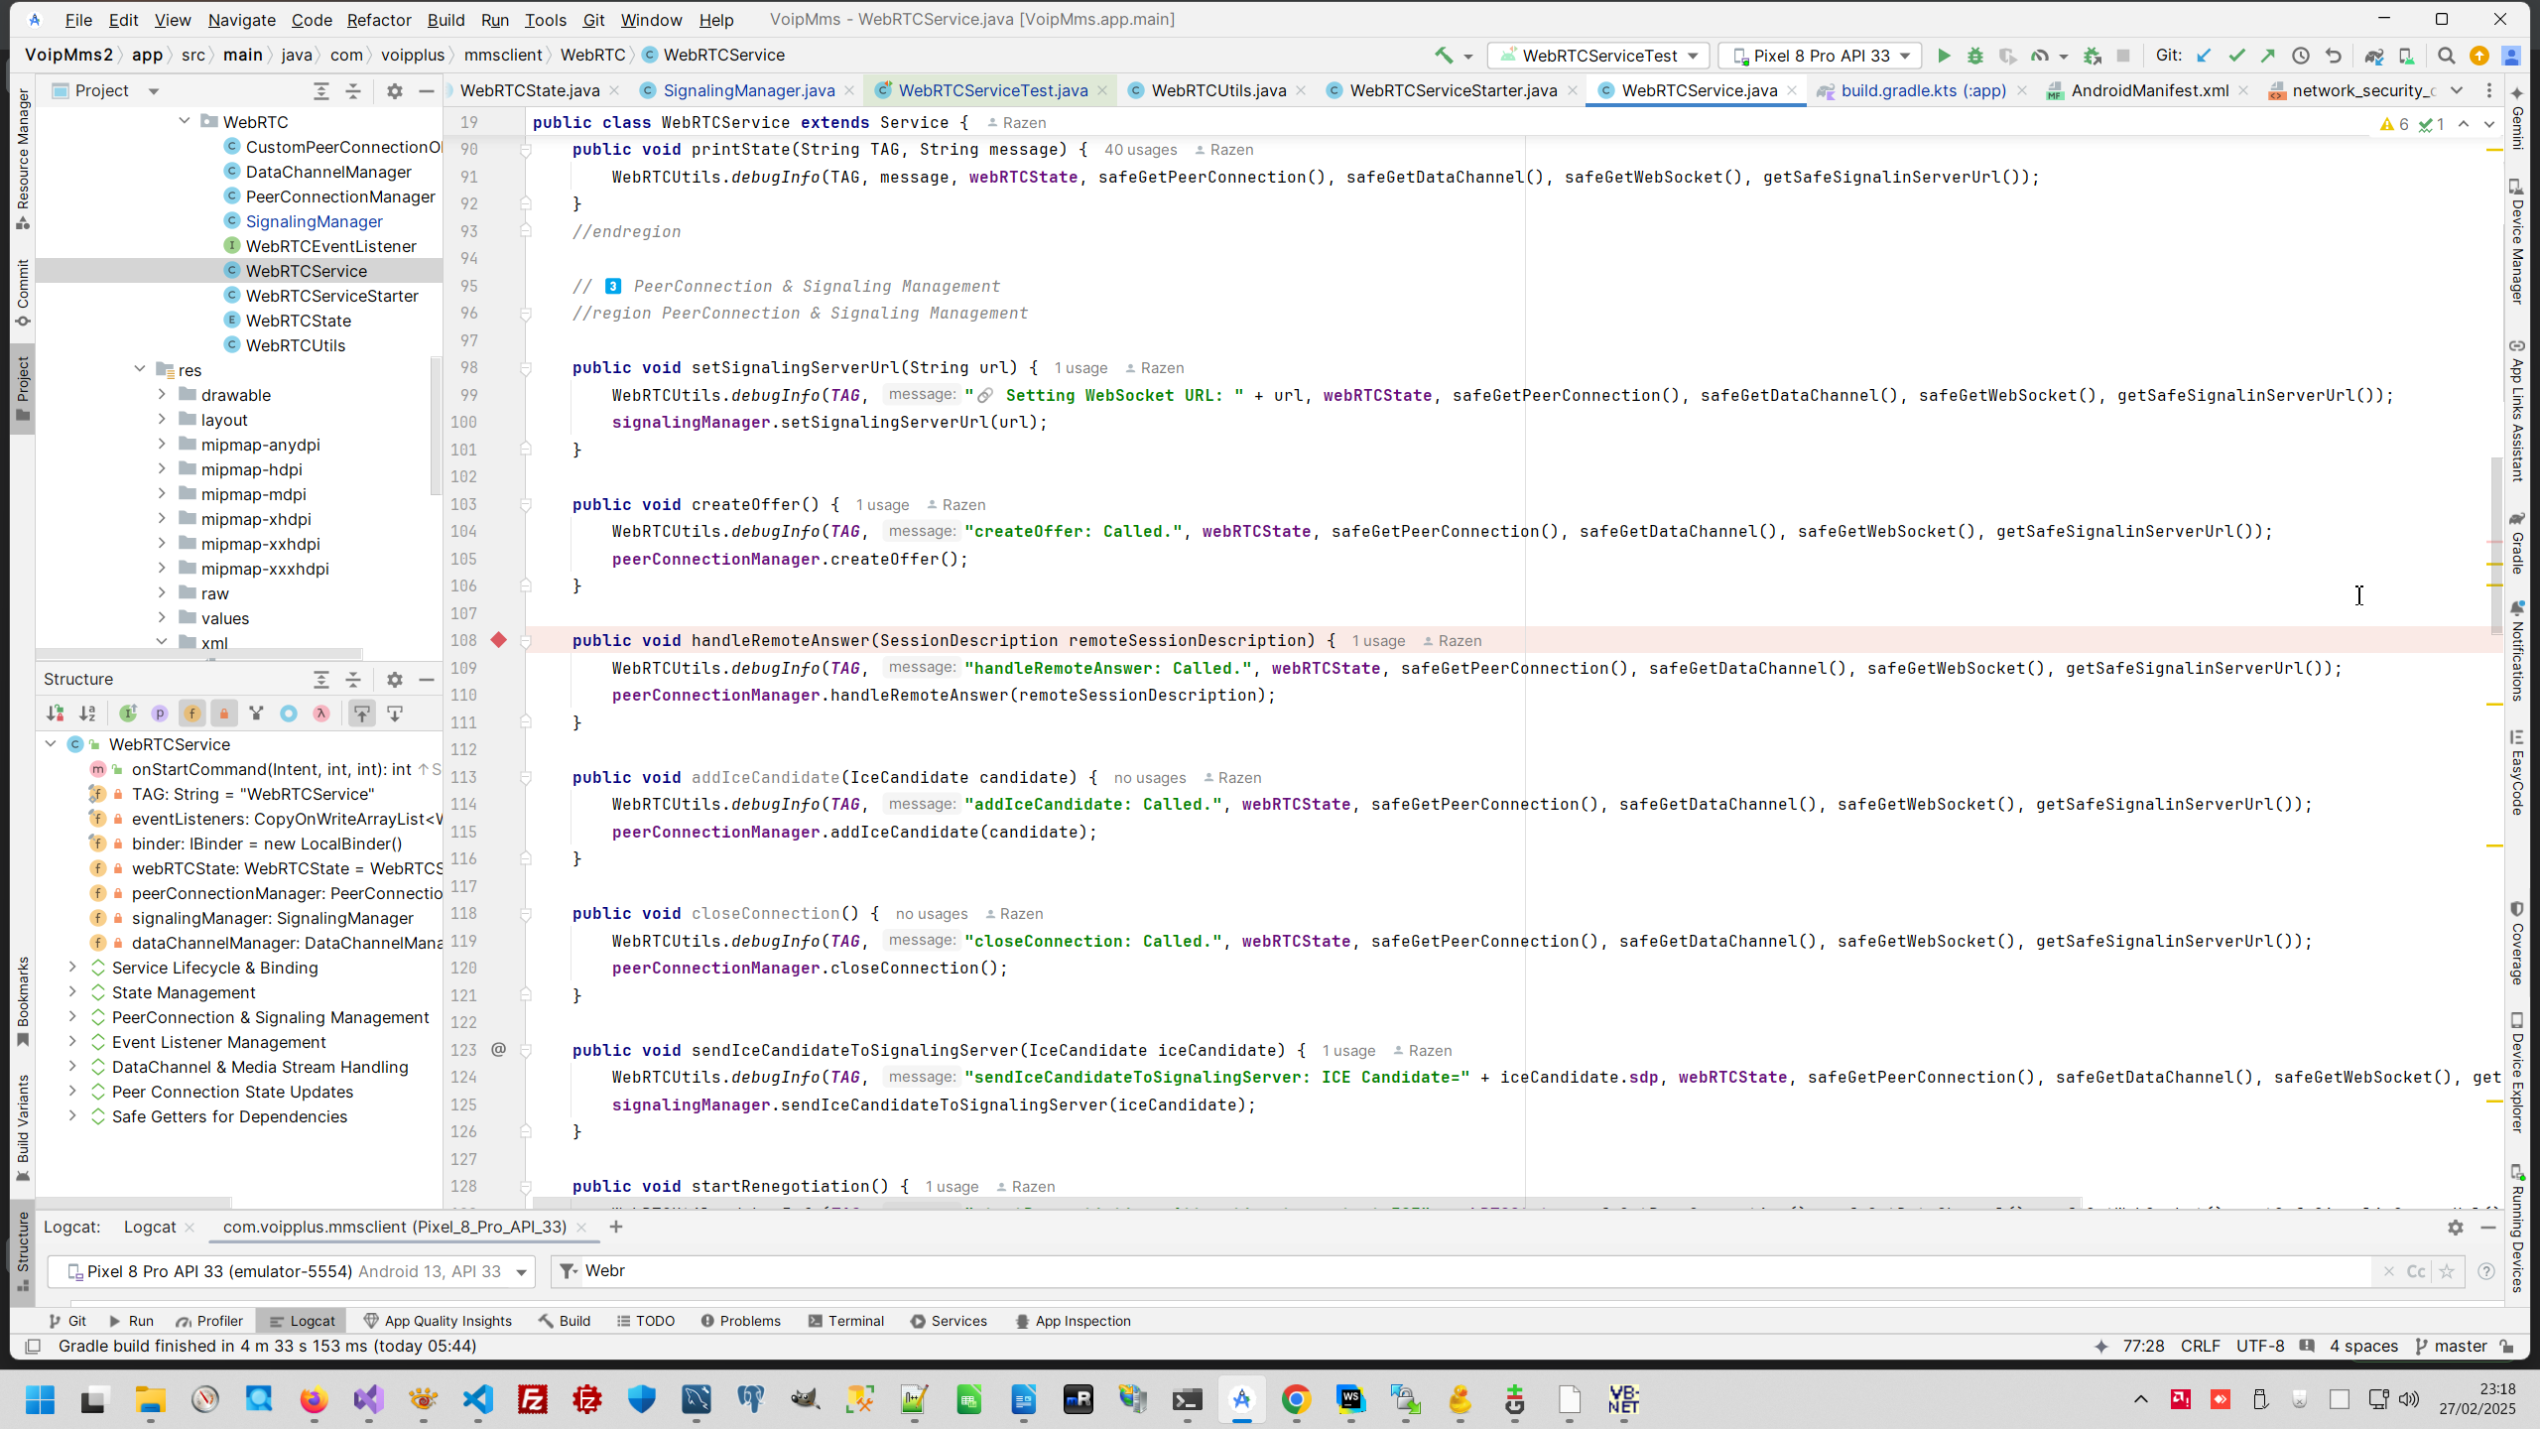This screenshot has height=1429, width=2540.
Task: Toggle Show Fields in Structure toolbar
Action: [x=191, y=713]
